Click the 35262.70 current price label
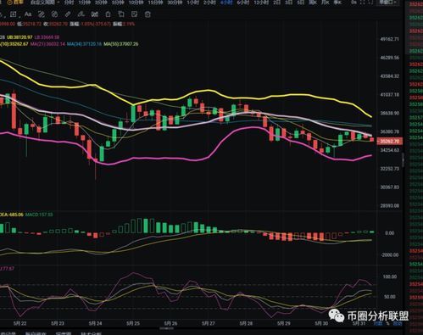The height and width of the screenshot is (335, 423). [389, 141]
